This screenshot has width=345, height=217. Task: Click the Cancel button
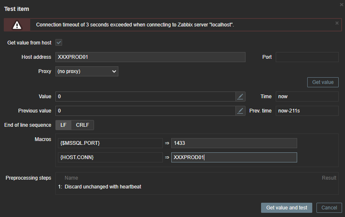pyautogui.click(x=329, y=207)
